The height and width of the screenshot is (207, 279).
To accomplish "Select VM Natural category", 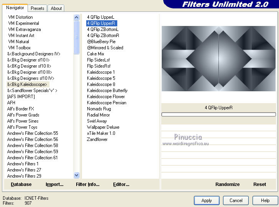I will click(18, 42).
